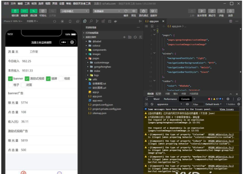
Task: Open the 工具 menu
Action: click(27, 4)
